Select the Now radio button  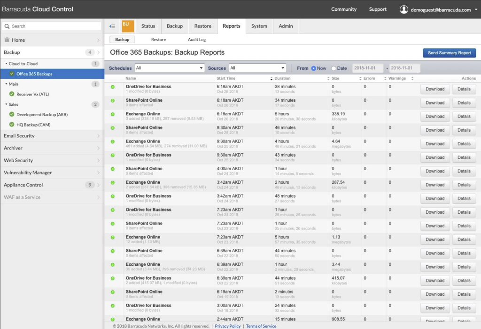point(313,68)
